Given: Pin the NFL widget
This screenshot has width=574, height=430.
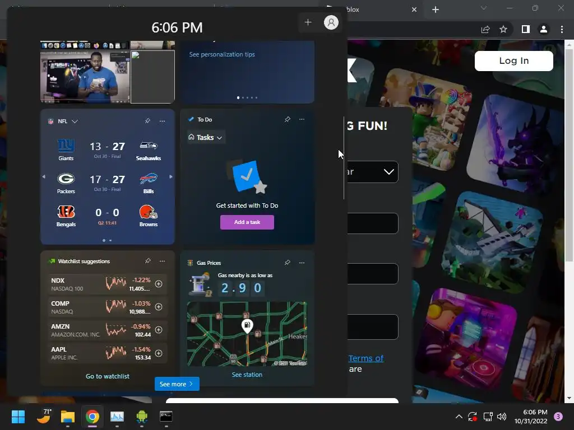Looking at the screenshot, I should click(x=147, y=121).
